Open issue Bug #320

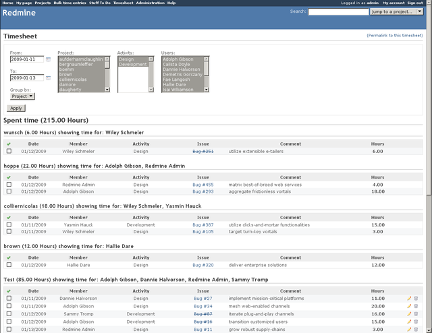click(203, 265)
